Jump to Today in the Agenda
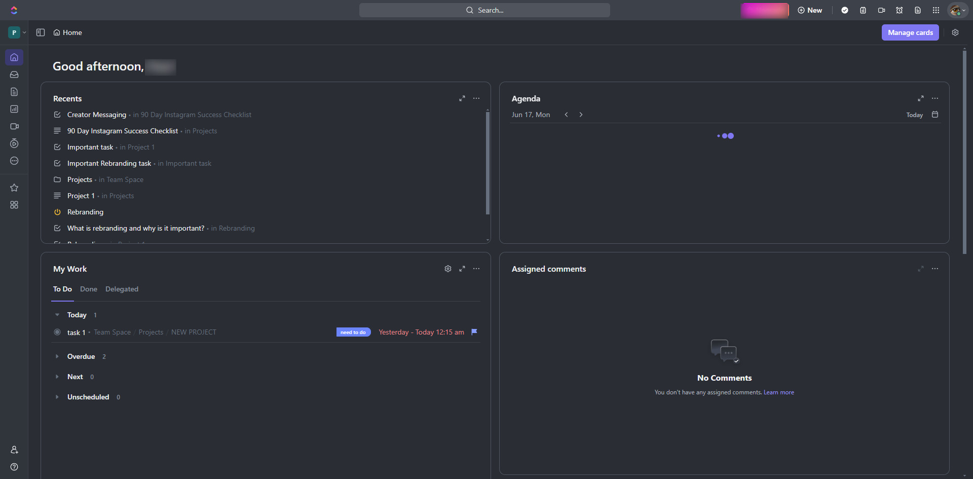Image resolution: width=973 pixels, height=479 pixels. tap(914, 115)
